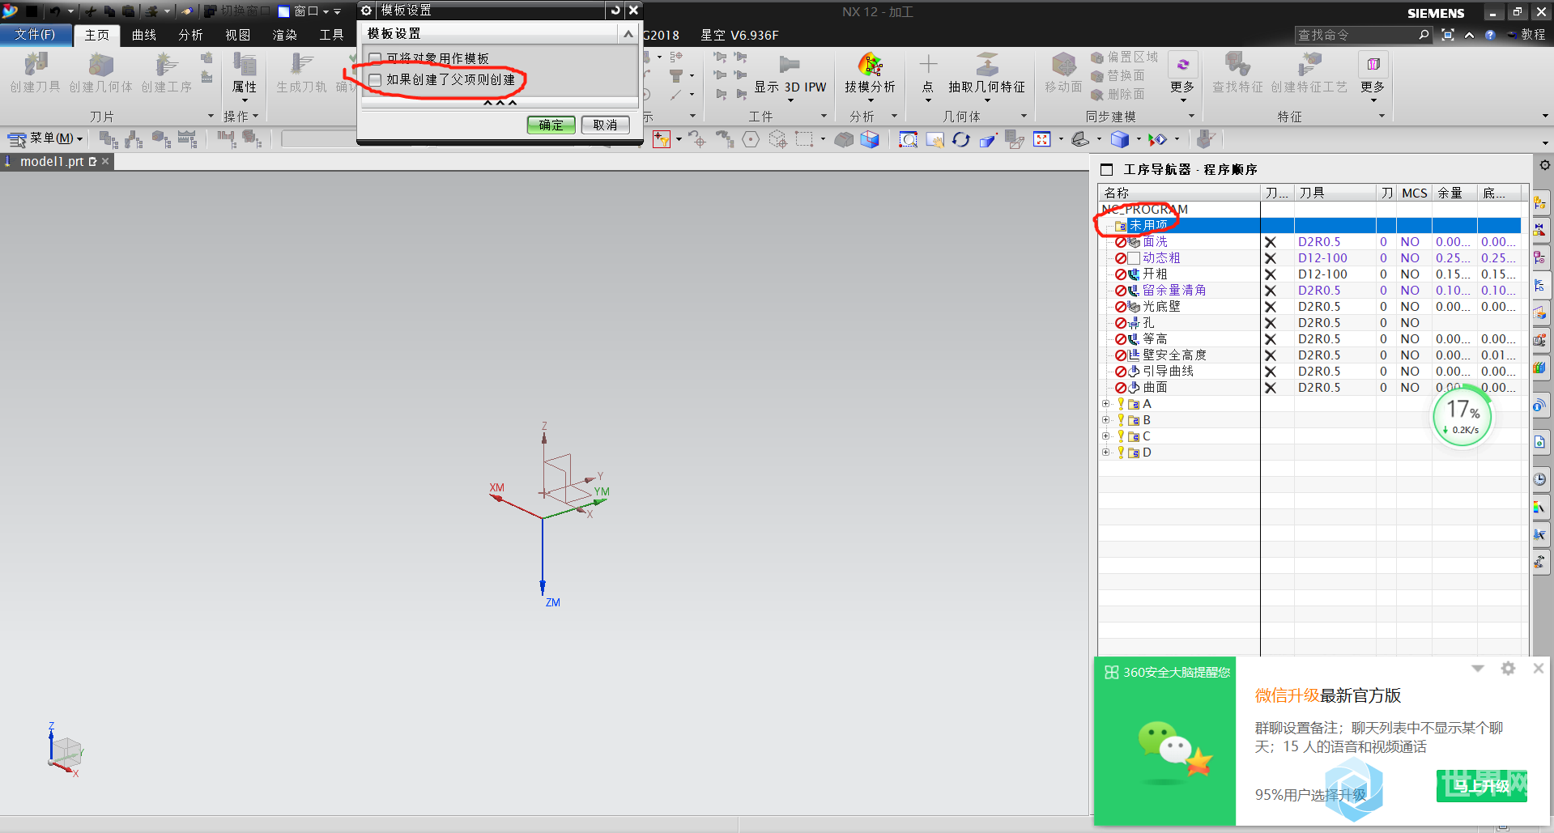Image resolution: width=1554 pixels, height=833 pixels.
Task: Click the zoom window magnifier icon
Action: (x=909, y=139)
